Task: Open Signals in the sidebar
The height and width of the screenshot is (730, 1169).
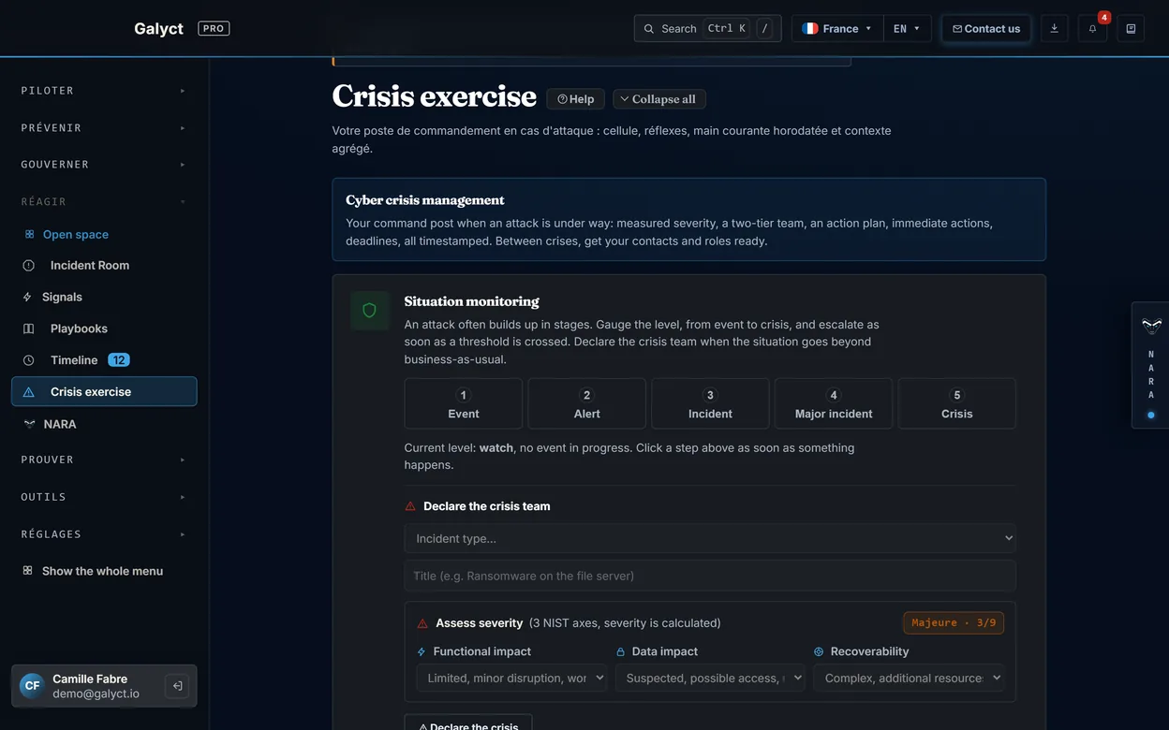Action: pyautogui.click(x=104, y=297)
